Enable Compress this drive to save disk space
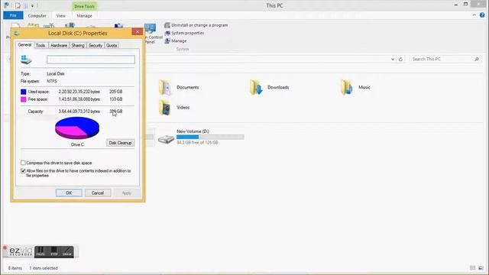Viewport: 489px width, 275px height. pos(23,163)
